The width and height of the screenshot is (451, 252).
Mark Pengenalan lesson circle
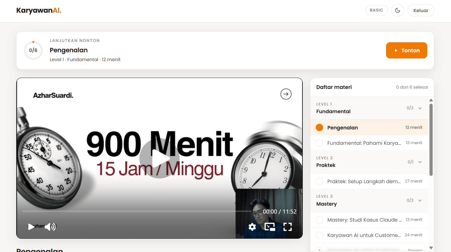point(319,128)
